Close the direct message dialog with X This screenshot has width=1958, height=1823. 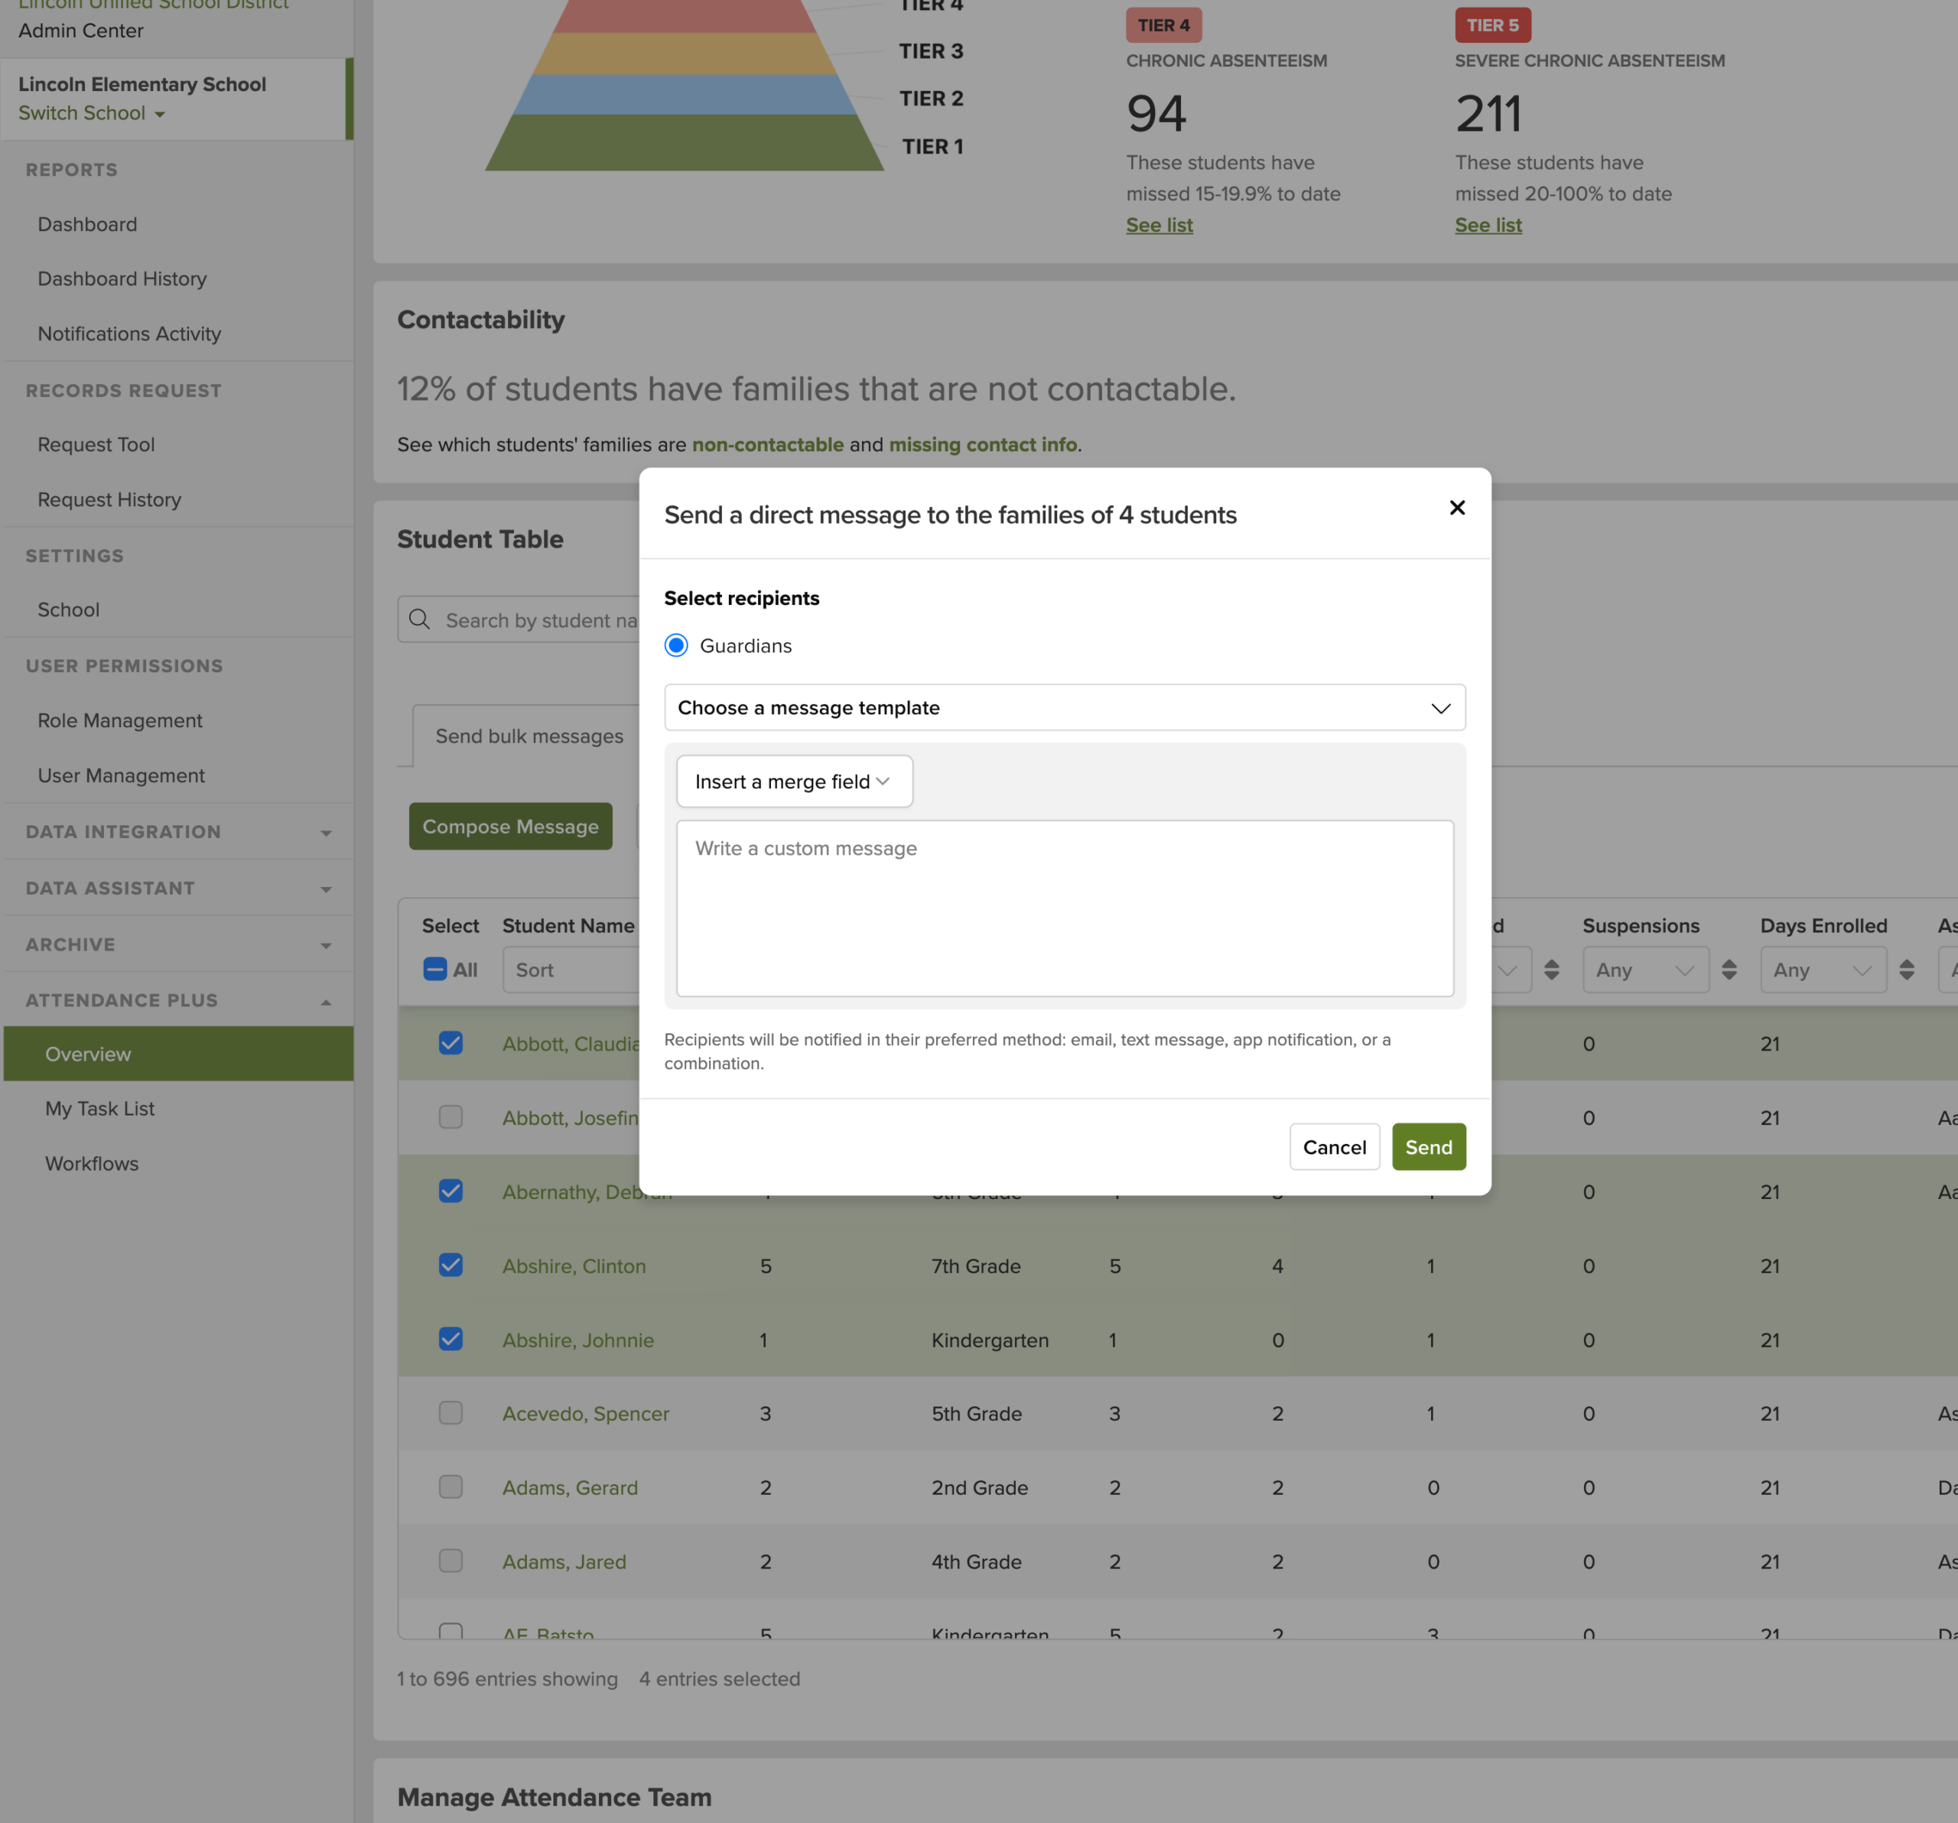pyautogui.click(x=1457, y=507)
